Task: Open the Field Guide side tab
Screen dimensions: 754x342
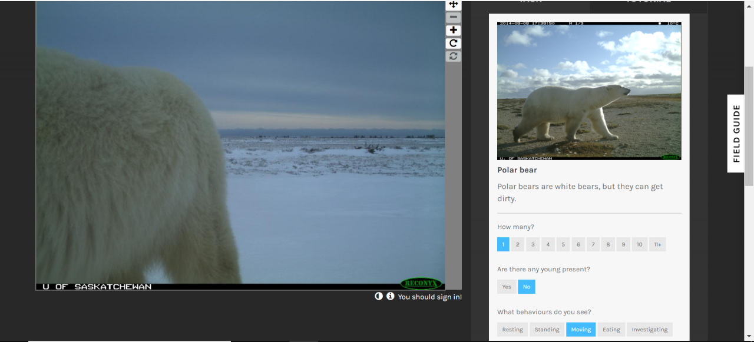Action: [736, 134]
